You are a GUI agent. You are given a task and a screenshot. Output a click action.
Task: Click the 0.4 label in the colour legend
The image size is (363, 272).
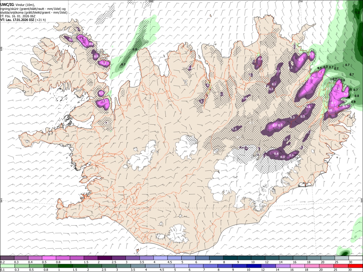[x=31, y=262]
